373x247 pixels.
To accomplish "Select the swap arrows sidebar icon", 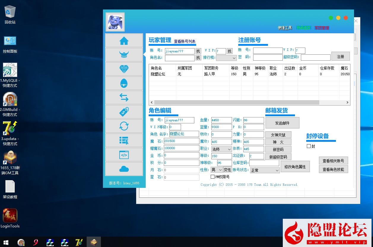I will tap(124, 97).
